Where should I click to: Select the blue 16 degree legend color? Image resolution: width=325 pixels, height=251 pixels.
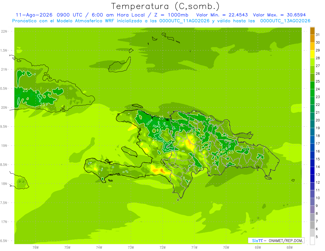coord(312,148)
